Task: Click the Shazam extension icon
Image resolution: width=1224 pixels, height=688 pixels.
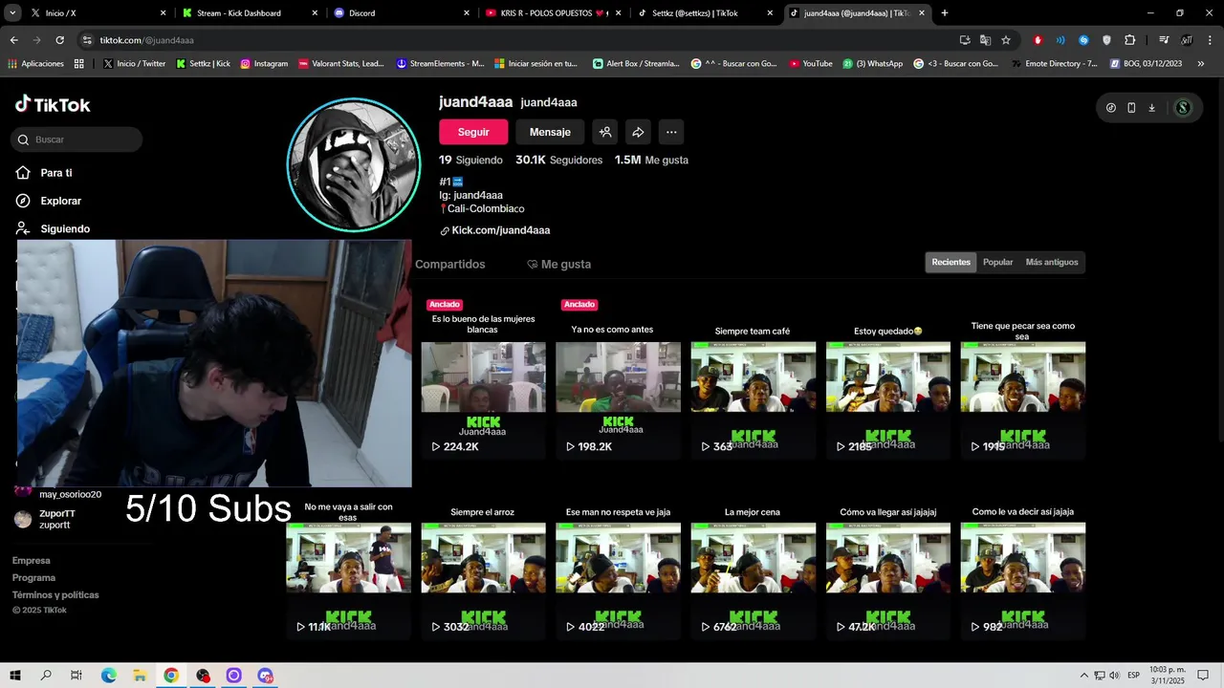Action: 1083,40
